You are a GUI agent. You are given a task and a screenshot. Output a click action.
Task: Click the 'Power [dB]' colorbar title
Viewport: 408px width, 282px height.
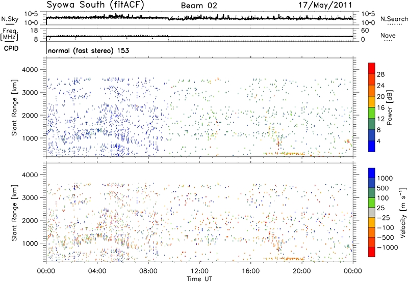coord(389,107)
